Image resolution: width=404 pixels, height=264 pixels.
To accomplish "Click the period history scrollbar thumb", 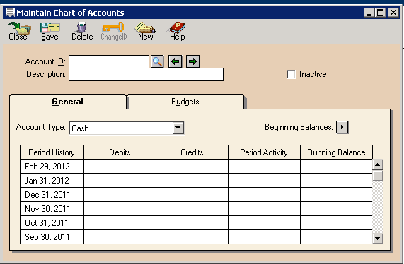I will pos(377,176).
